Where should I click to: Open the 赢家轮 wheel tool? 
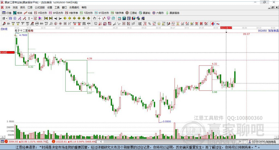tap(145, 13)
